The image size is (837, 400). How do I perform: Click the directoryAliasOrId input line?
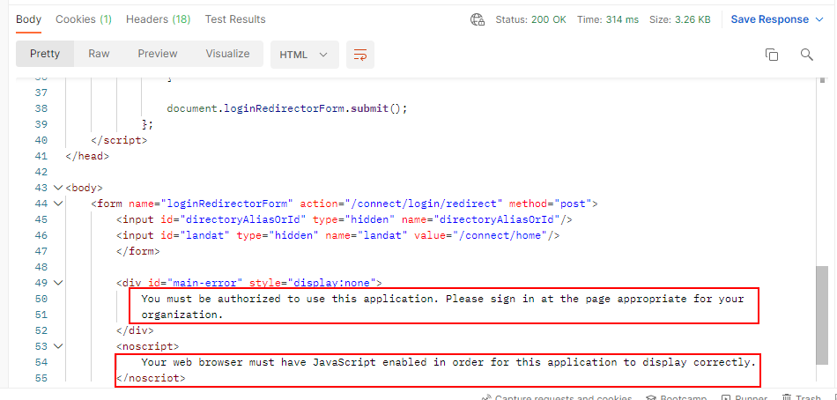344,219
